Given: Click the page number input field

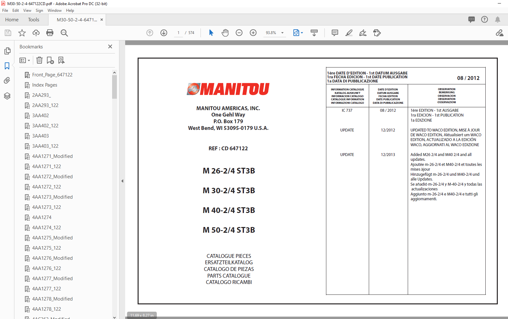Looking at the screenshot, I should (178, 33).
